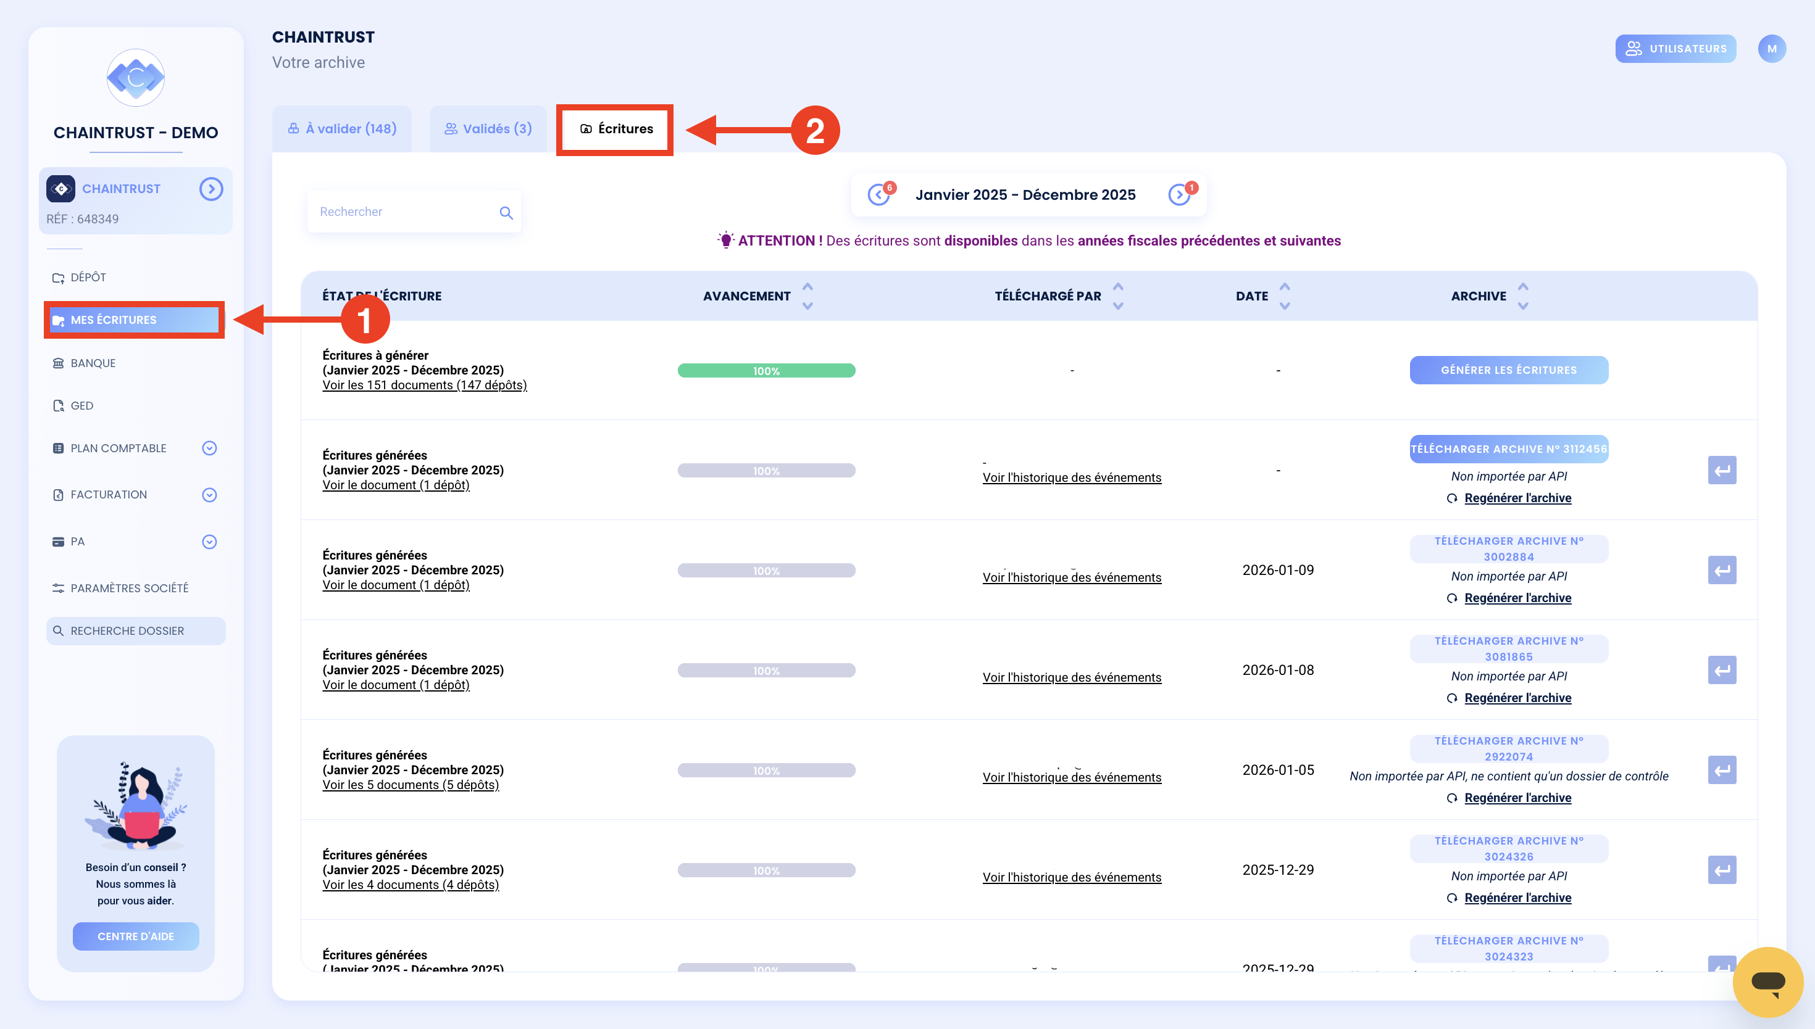Sort by TÉLÉCHARGÉ PAR column arrows
Screen dimensions: 1815x1029
coord(1118,296)
